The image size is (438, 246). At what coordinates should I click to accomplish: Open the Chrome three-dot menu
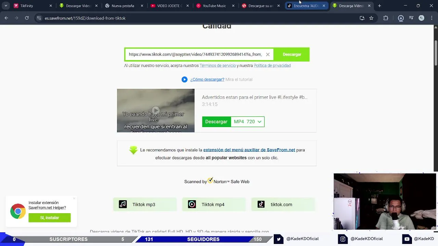pyautogui.click(x=431, y=18)
